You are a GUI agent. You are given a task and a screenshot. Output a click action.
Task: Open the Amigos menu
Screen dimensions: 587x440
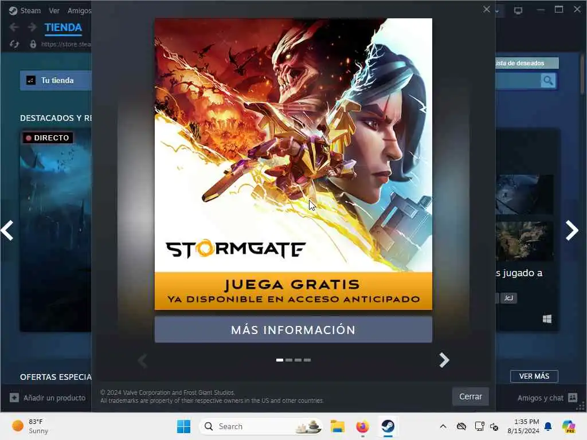79,11
